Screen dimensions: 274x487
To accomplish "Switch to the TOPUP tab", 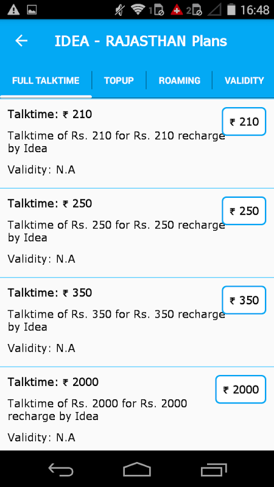I will [x=119, y=80].
